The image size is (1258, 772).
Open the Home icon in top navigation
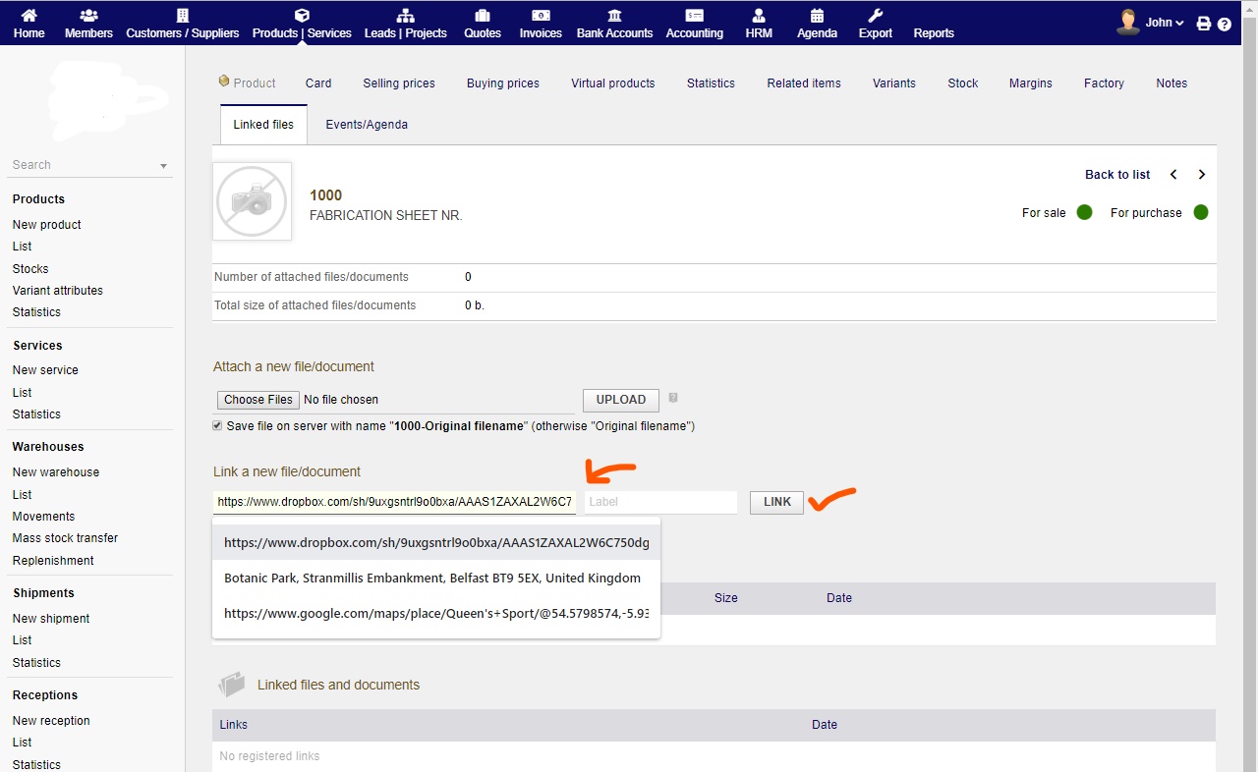(x=29, y=16)
